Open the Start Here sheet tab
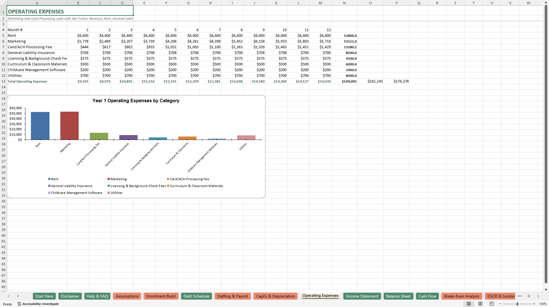The height and width of the screenshot is (307, 549). [x=44, y=296]
